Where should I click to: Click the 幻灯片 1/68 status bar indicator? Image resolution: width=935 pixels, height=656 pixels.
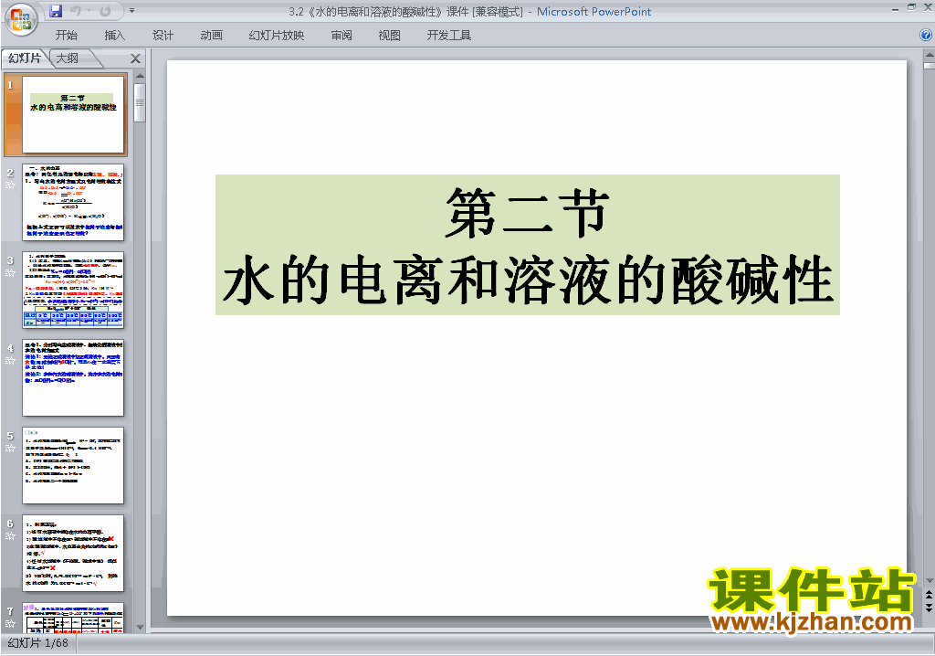[x=38, y=643]
